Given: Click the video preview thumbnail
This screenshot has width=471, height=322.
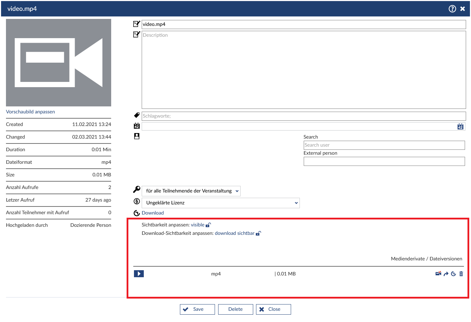Looking at the screenshot, I should (x=59, y=63).
